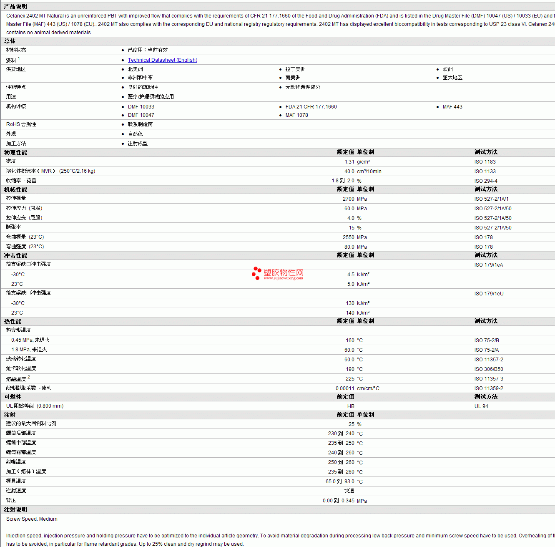Click the '射嘴温度' row label
This screenshot has width=555, height=547.
(16, 462)
